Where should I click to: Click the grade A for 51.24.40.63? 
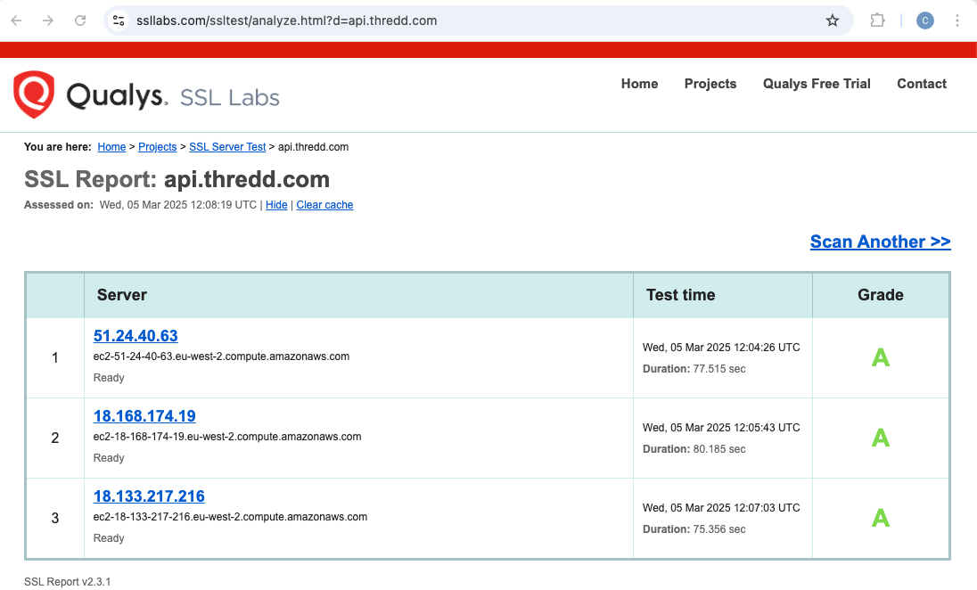point(881,357)
